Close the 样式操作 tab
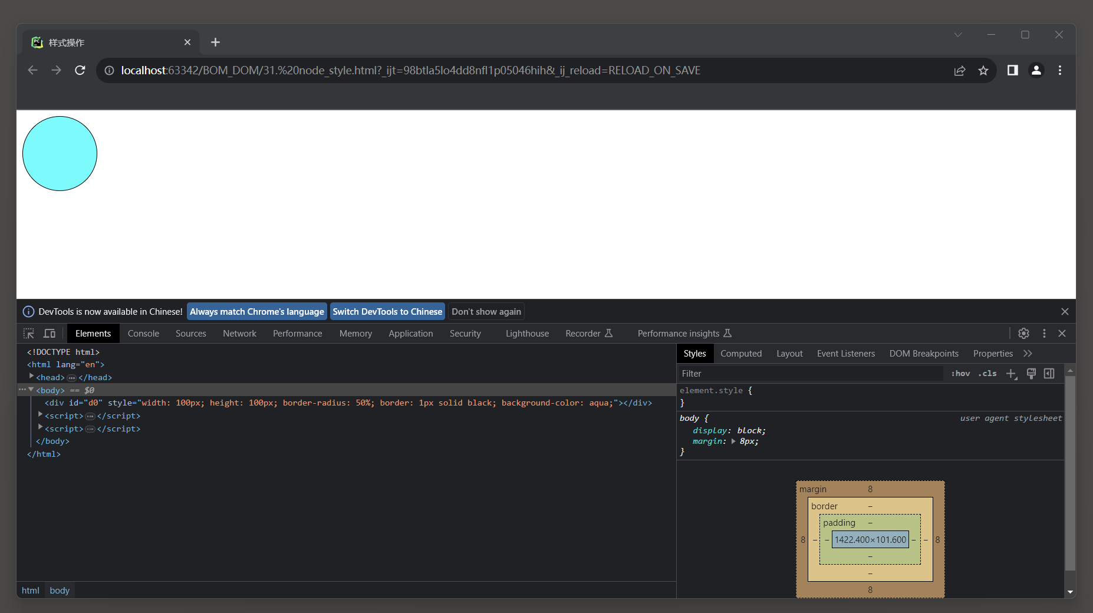Image resolution: width=1093 pixels, height=613 pixels. [x=187, y=42]
